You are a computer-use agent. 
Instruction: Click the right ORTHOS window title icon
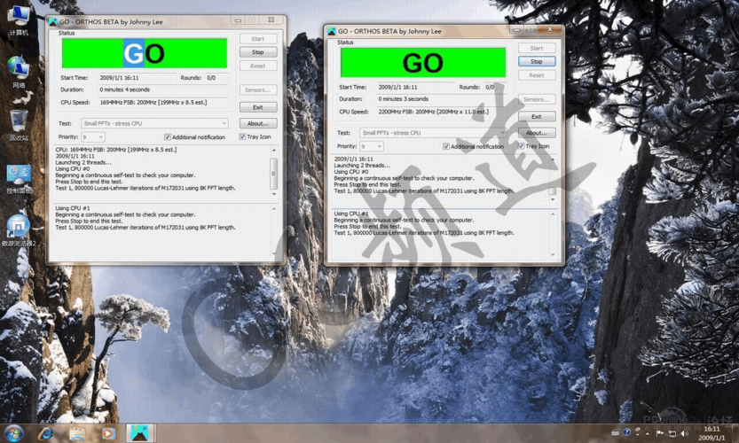[x=331, y=31]
